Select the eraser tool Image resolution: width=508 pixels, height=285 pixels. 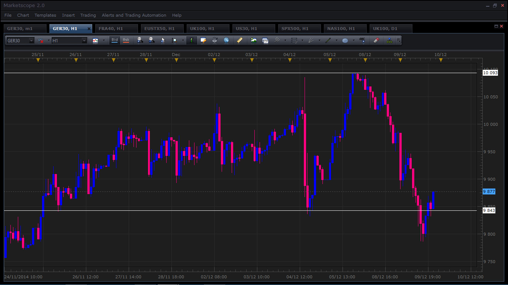(376, 40)
